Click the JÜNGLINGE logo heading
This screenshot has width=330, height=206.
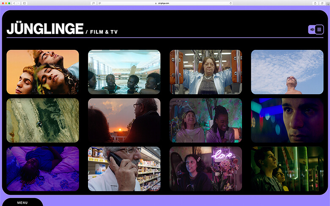(45, 29)
